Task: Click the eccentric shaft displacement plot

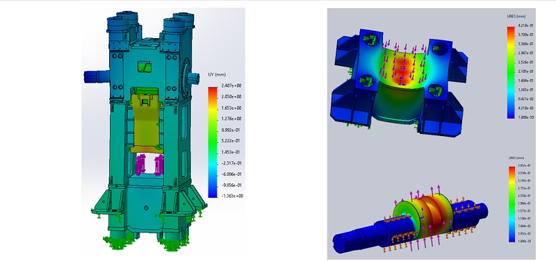Action: [x=410, y=220]
